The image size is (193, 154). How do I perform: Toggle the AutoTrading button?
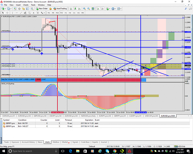[60, 9]
